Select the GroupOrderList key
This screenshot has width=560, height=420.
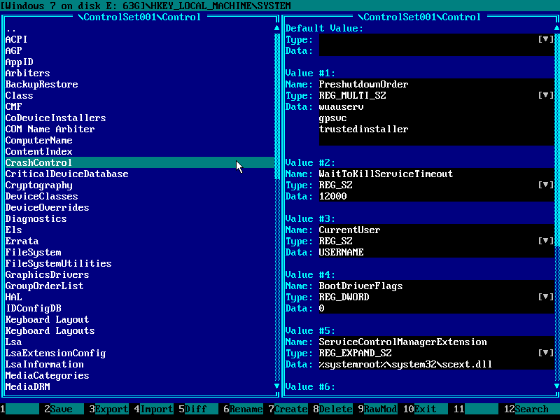coord(139,286)
